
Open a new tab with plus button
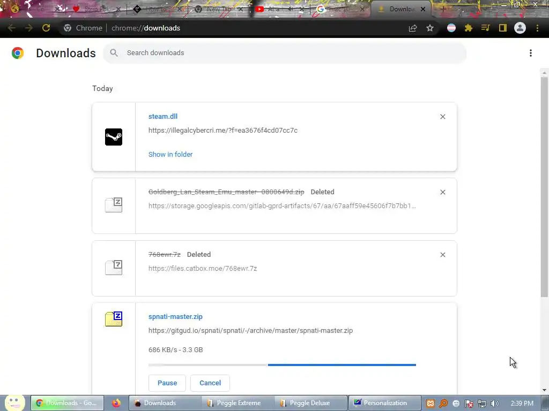[x=442, y=9]
